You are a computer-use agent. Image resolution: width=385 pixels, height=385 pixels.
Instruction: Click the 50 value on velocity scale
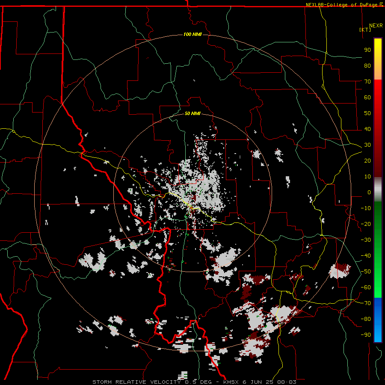(x=367, y=113)
